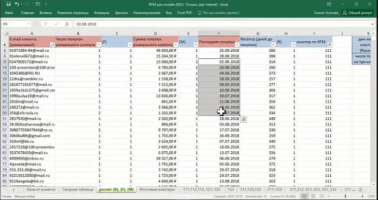378x200 pixels.
Task: Expand the Name Box dropdown arrow
Action: pyautogui.click(x=28, y=24)
